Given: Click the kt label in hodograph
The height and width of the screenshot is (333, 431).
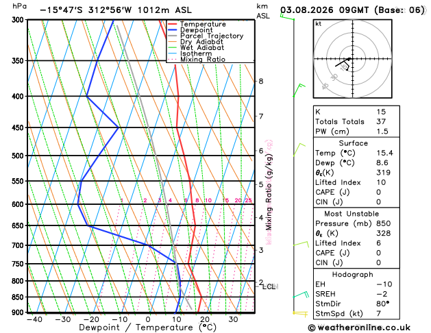Looking at the screenshot, I should [319, 24].
